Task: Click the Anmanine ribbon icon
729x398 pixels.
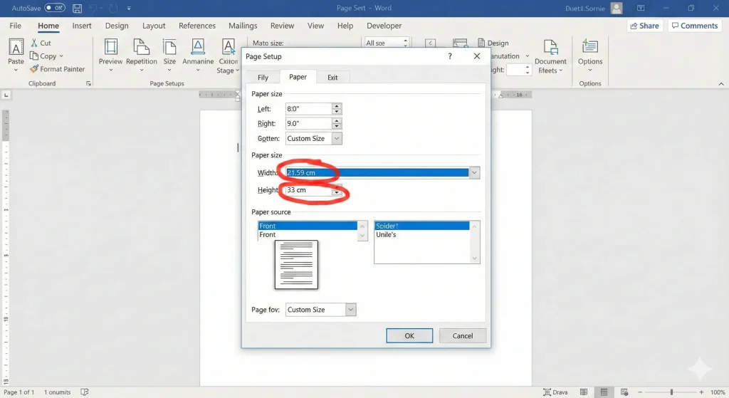Action: [x=198, y=47]
